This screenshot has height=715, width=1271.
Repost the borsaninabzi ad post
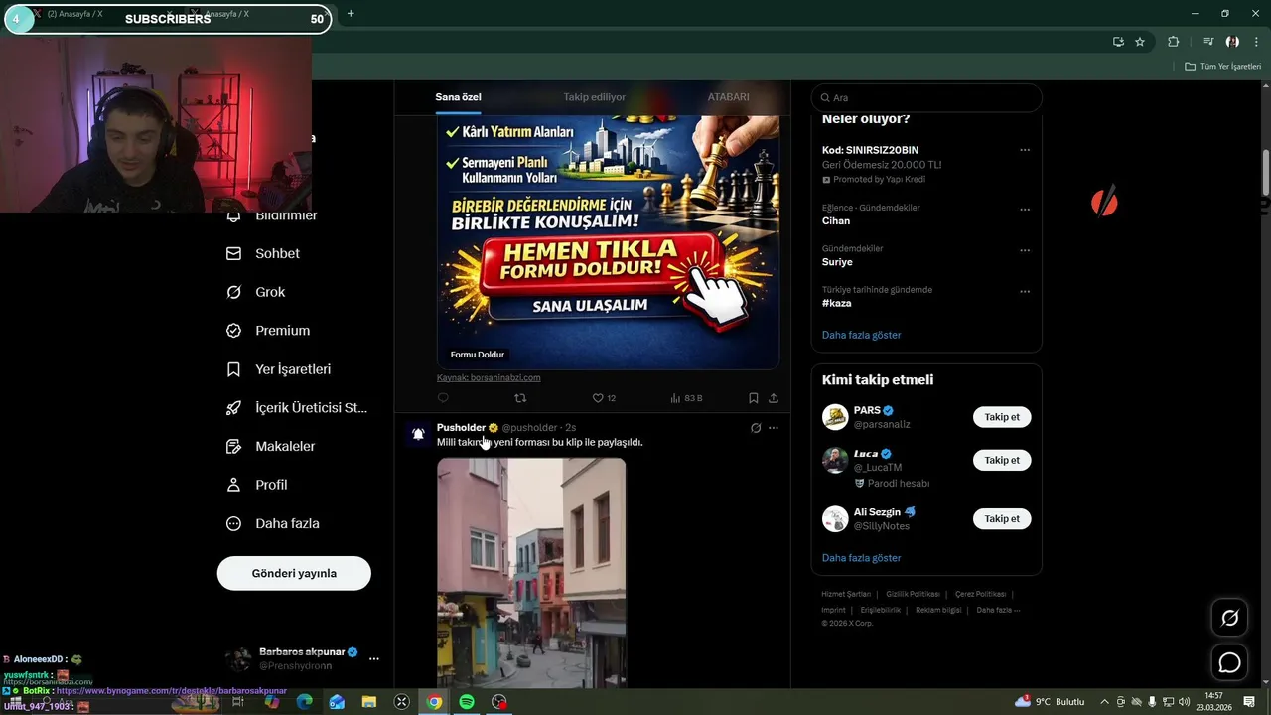(520, 398)
